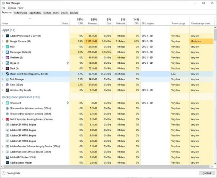Click the suspended leaf icon beside 1Password
Screen dimensions: 217x178
coord(68,103)
